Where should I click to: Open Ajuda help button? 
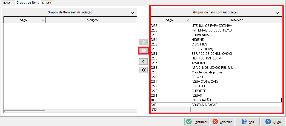click(x=273, y=122)
